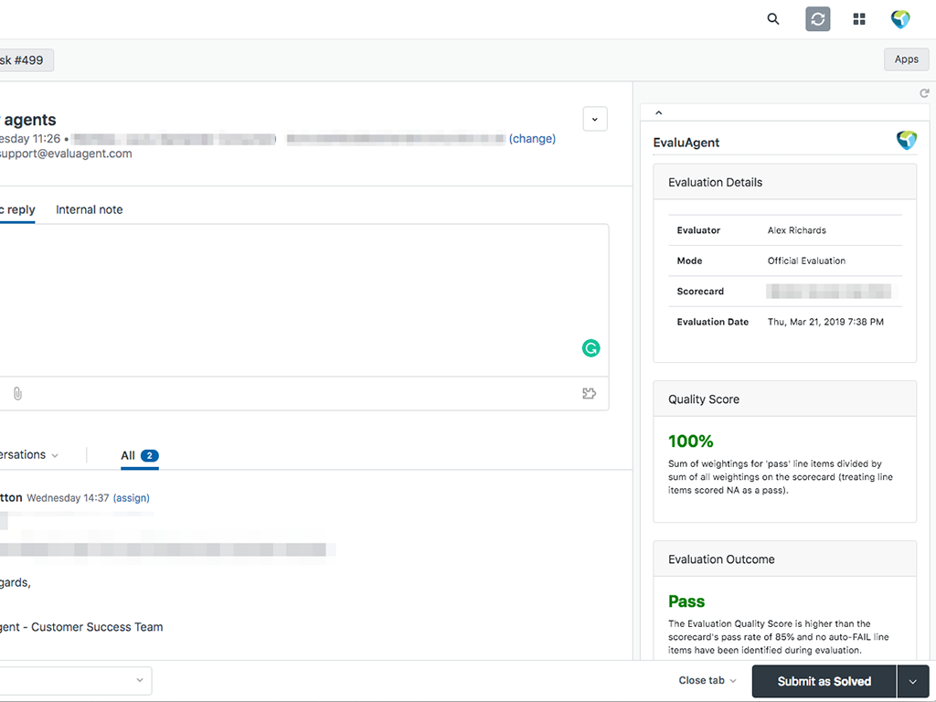Reload the apps panel with refresh arrow

[x=924, y=93]
